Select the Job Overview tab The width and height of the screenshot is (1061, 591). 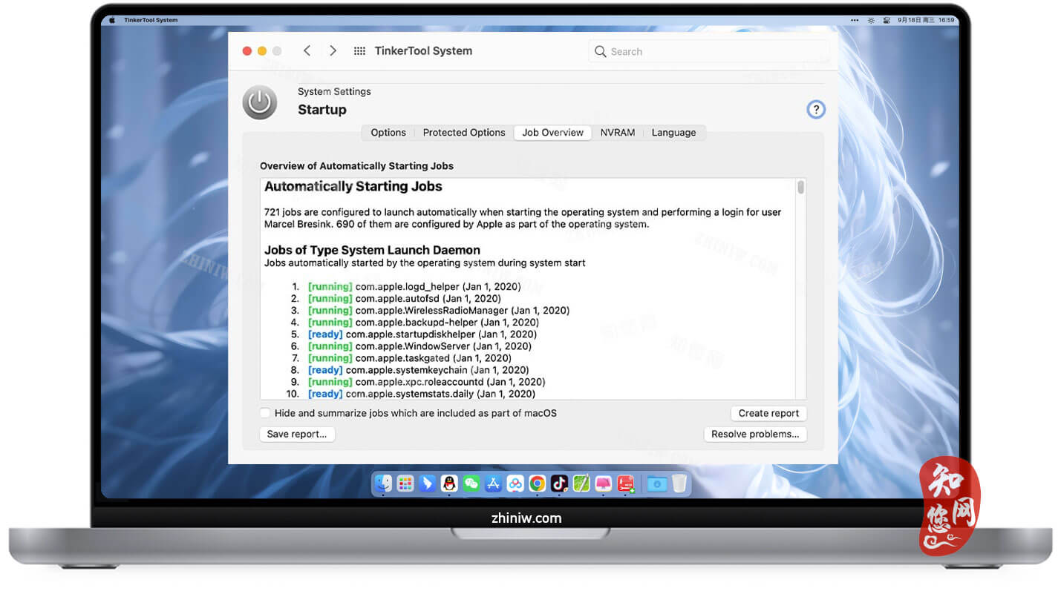(x=552, y=133)
